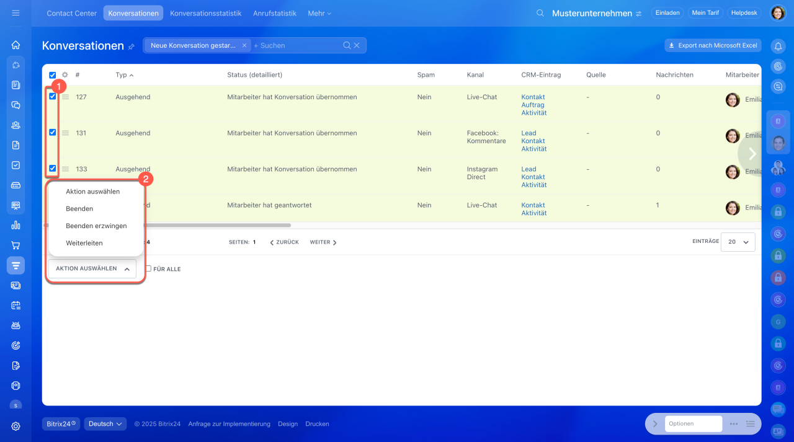Toggle the select-all checkbox in table header
This screenshot has width=794, height=442.
coord(52,75)
